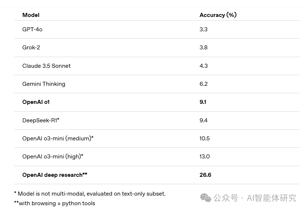Screen dimensions: 306x210
Task: Click the 26.6 accuracy value
Action: [205, 175]
